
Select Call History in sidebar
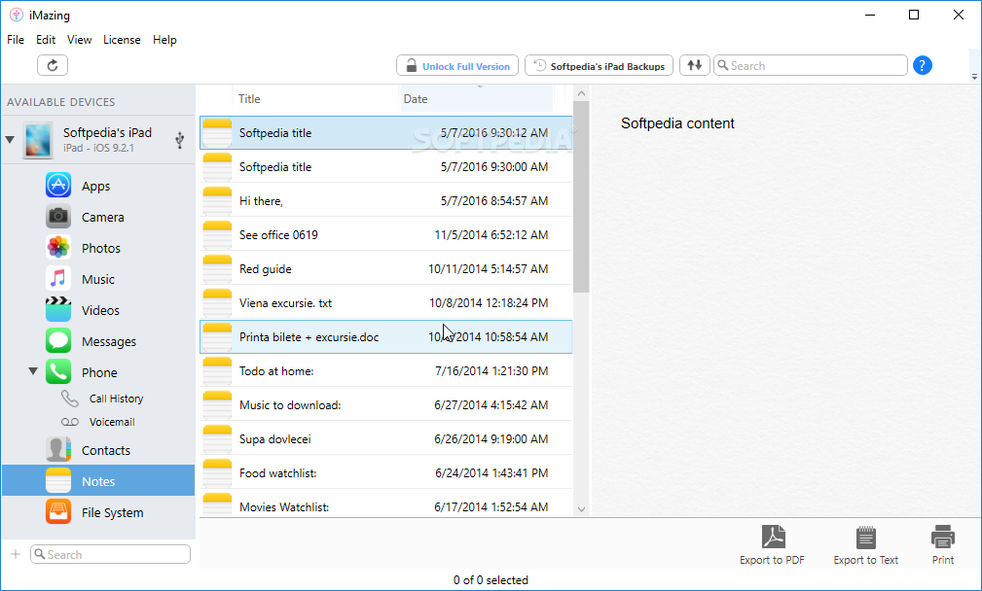pos(116,399)
